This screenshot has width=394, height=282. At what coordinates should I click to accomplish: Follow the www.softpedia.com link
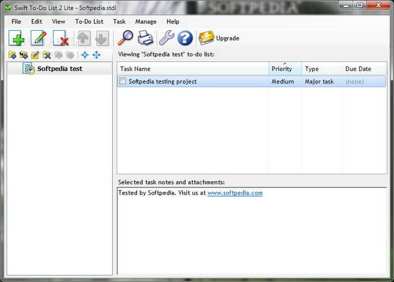pyautogui.click(x=235, y=193)
